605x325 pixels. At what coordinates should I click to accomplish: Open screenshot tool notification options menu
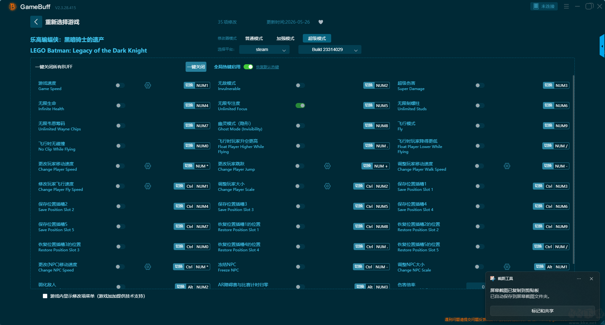click(579, 279)
